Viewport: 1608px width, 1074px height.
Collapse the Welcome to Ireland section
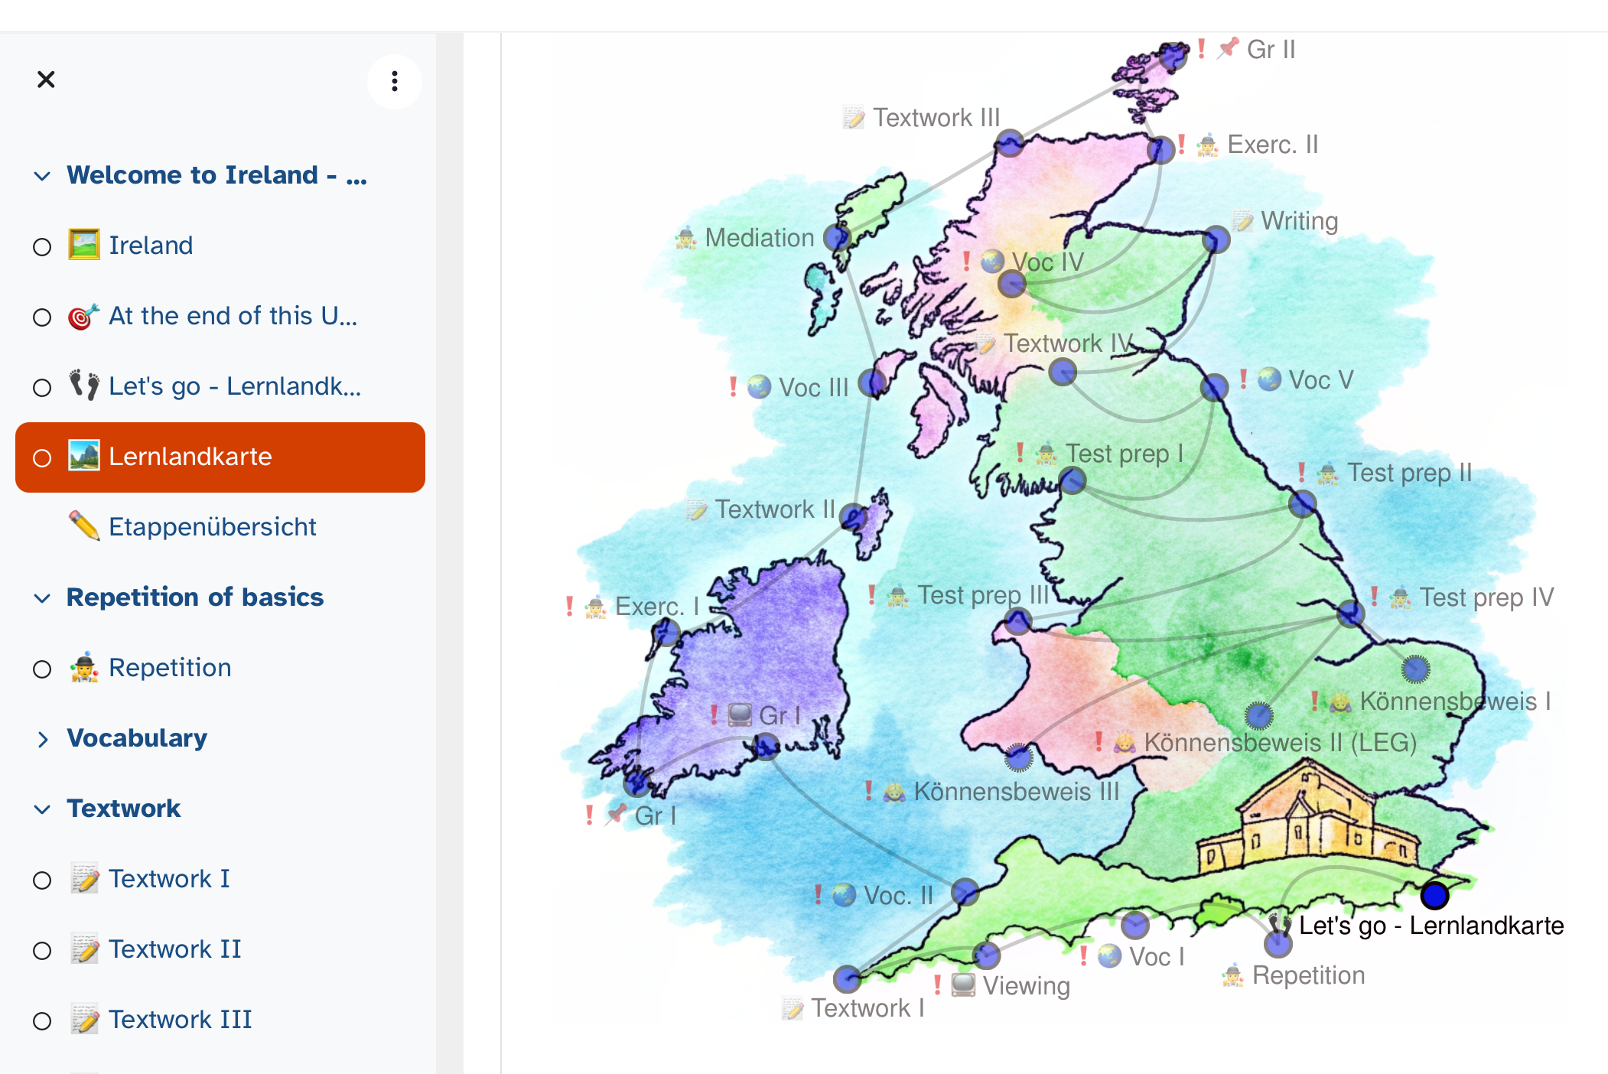tap(42, 176)
